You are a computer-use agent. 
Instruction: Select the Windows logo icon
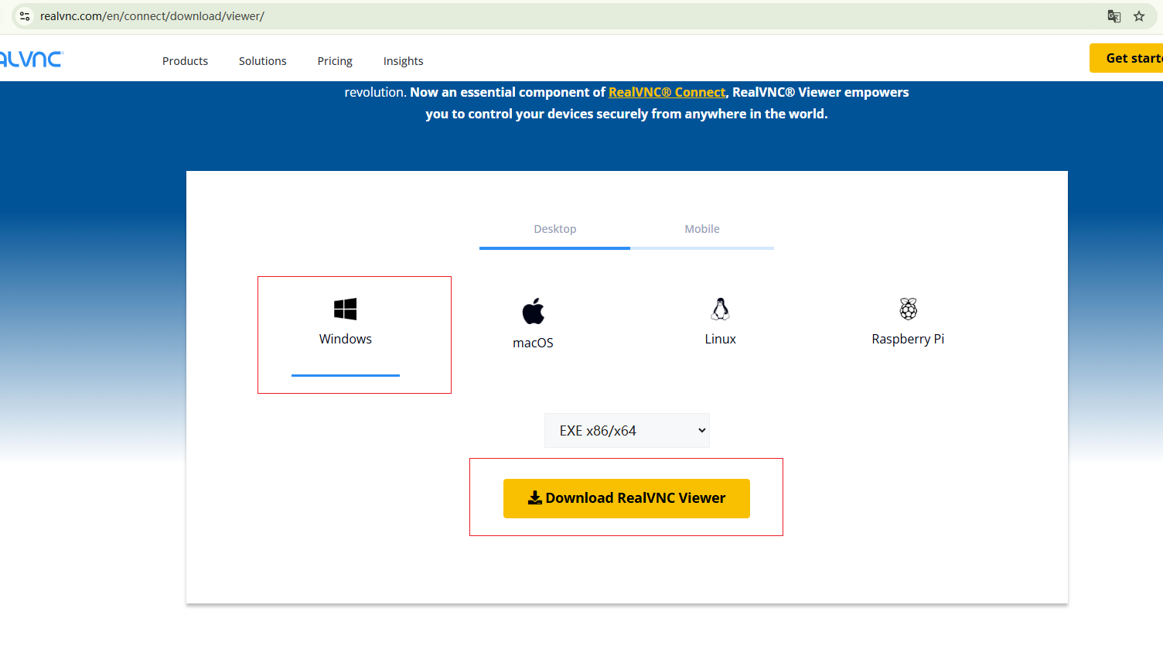coord(345,309)
